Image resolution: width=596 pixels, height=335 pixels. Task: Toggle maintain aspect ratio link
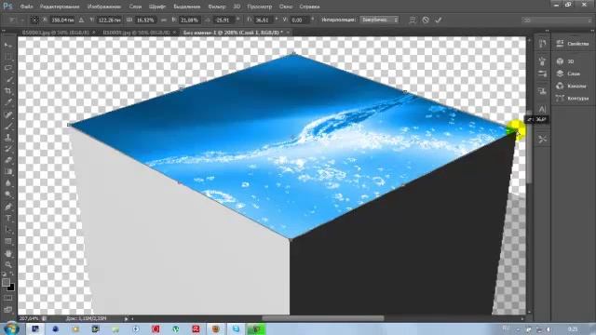pos(164,20)
